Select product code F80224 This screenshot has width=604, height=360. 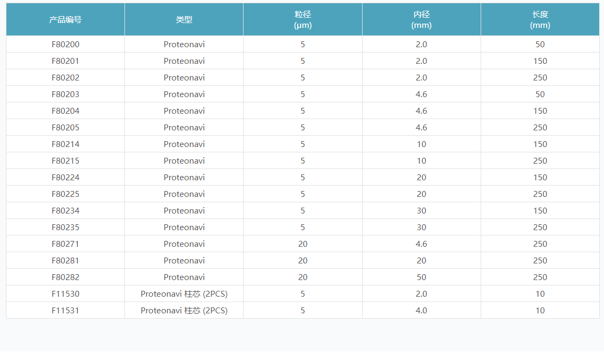pos(65,178)
